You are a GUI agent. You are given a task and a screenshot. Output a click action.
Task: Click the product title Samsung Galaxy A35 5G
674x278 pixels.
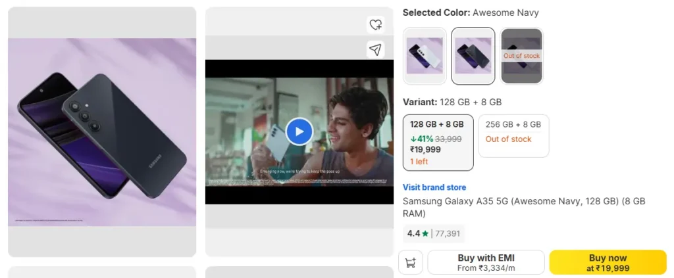[x=524, y=207]
